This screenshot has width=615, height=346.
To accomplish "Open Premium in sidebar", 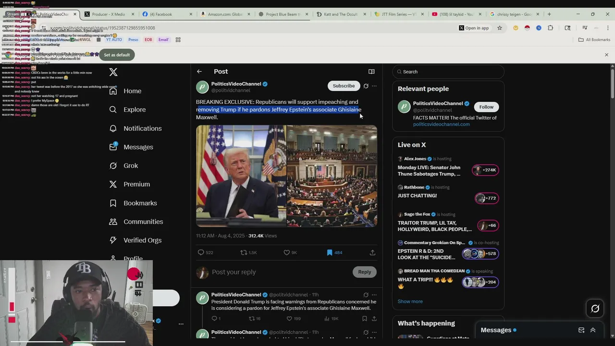I will [130, 184].
